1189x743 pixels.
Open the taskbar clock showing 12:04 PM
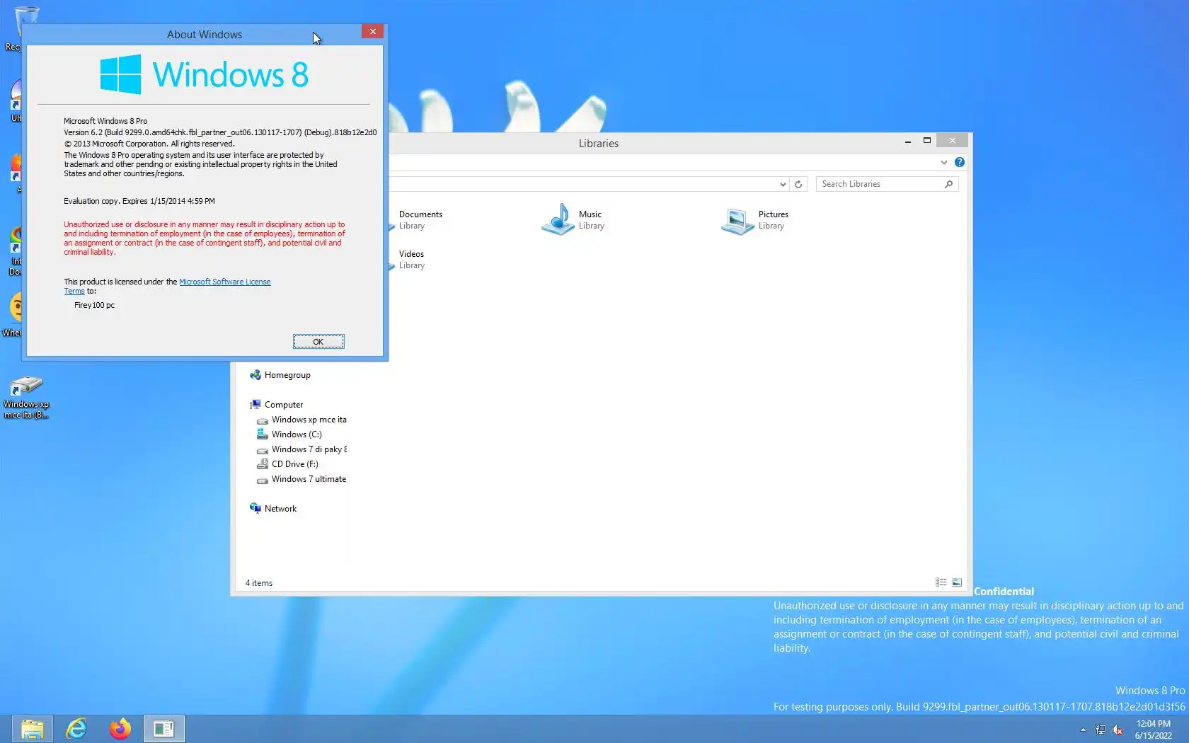[x=1154, y=730]
